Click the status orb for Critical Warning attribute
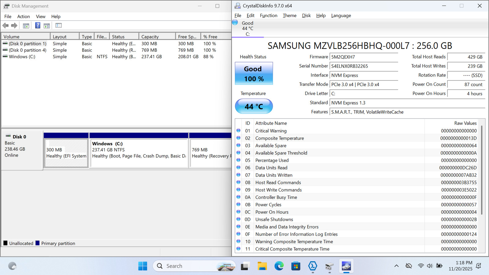Screen dimensions: 489x275 tap(238, 130)
